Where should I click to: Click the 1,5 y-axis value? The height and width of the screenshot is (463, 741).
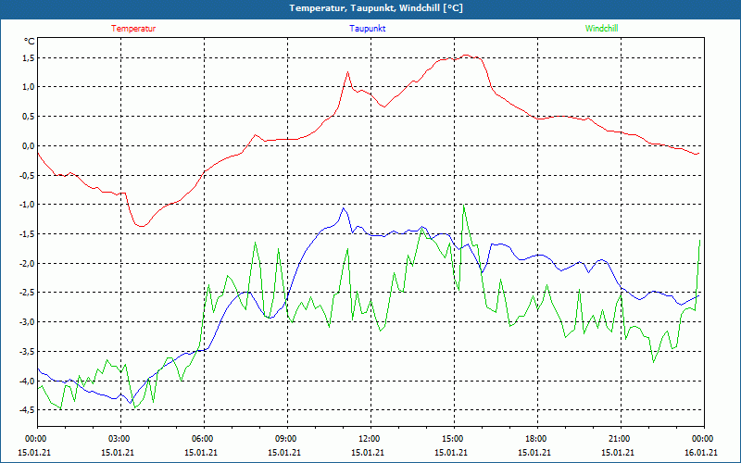click(28, 57)
